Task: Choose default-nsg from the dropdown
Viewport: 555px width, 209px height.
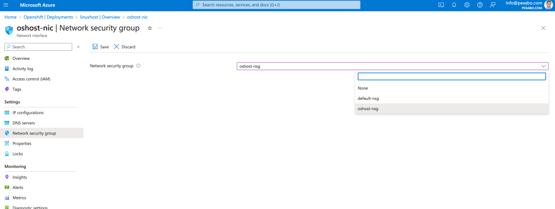Action: click(x=451, y=99)
